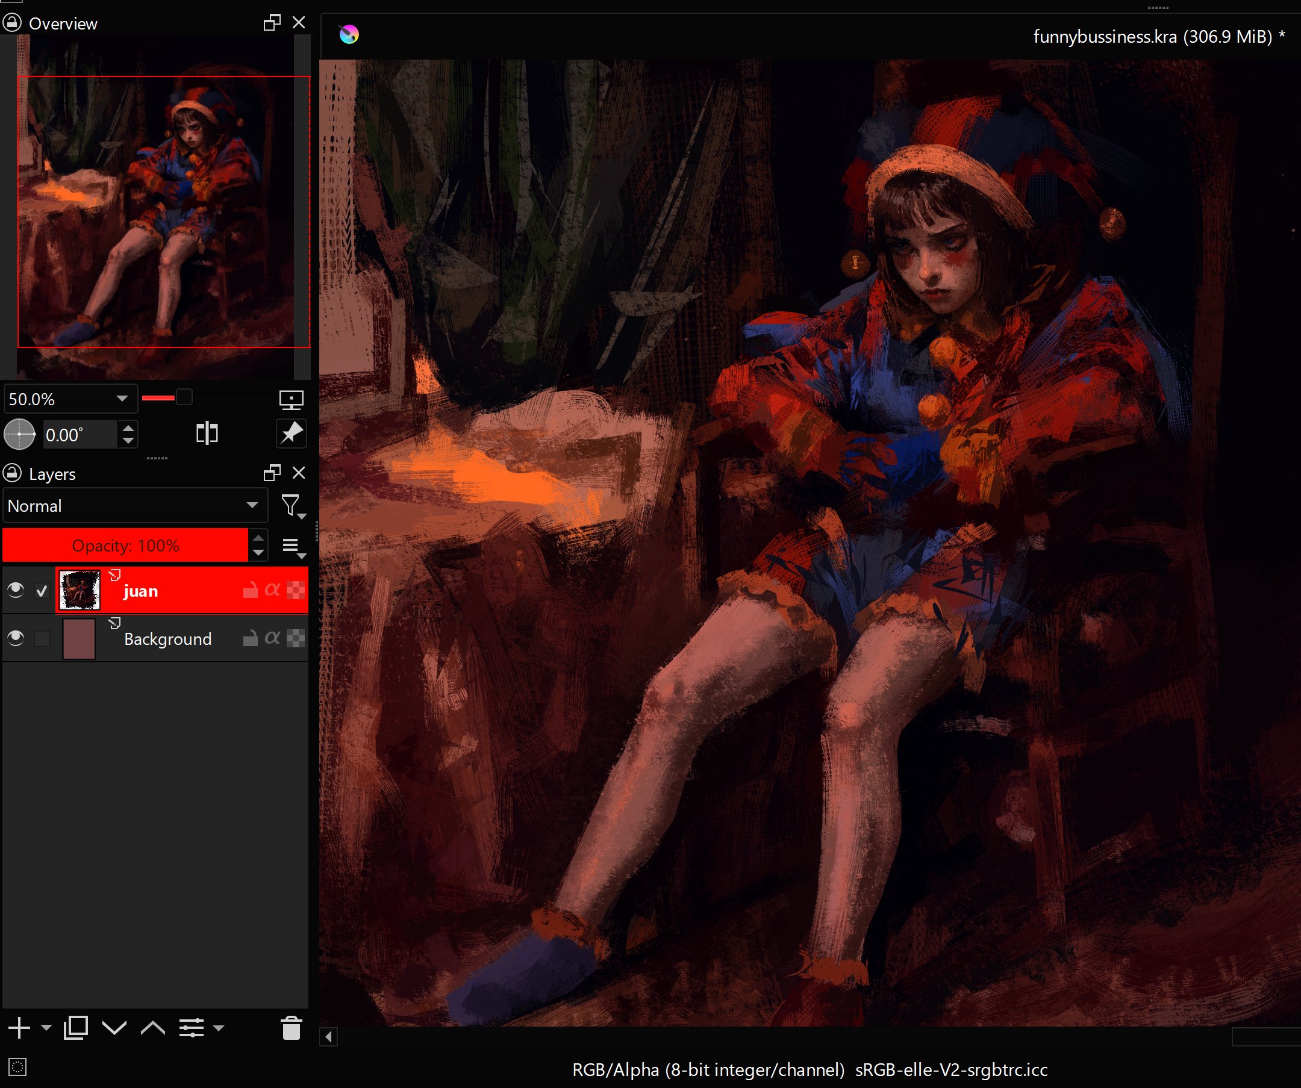Click the canvas rotation dial

pos(20,434)
